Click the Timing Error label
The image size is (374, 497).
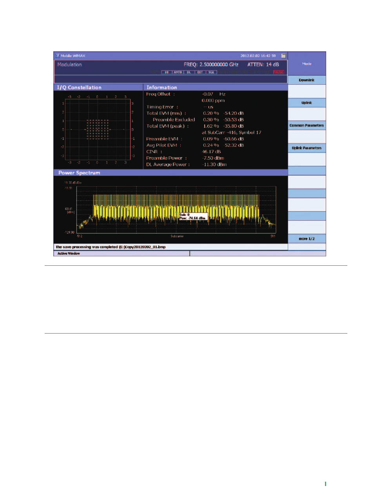(162, 107)
